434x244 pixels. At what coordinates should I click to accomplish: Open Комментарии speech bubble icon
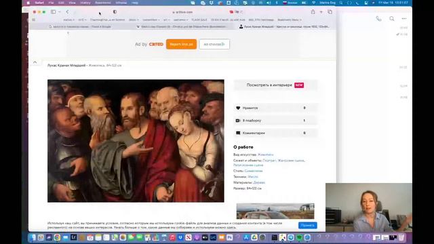point(238,133)
